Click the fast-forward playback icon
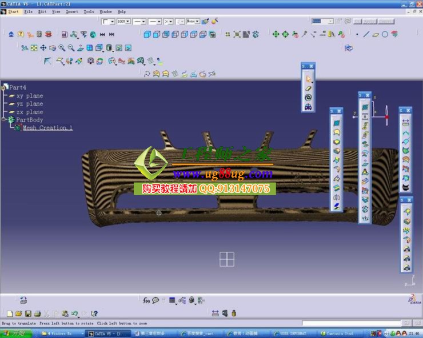423x338 pixels. pyautogui.click(x=111, y=34)
